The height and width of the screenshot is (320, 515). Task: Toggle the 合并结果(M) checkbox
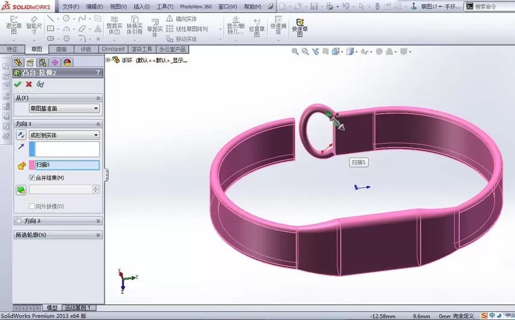(x=32, y=178)
